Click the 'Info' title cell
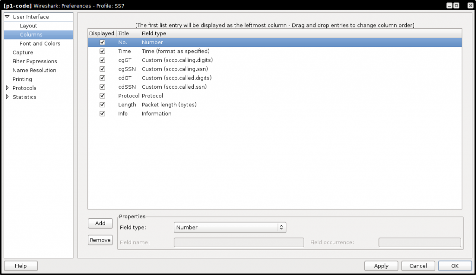Image resolution: width=476 pixels, height=275 pixels. tap(123, 113)
